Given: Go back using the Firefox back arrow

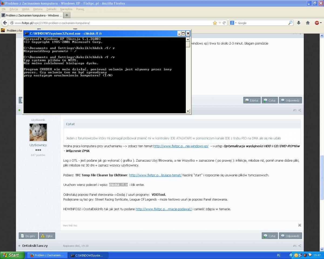Looking at the screenshot, I should tap(5, 23).
